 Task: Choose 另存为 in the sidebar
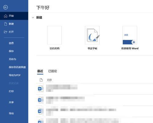click(13, 59)
